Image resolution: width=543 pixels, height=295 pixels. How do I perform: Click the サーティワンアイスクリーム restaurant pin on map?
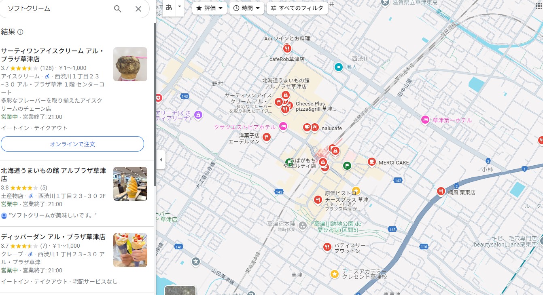point(278,102)
